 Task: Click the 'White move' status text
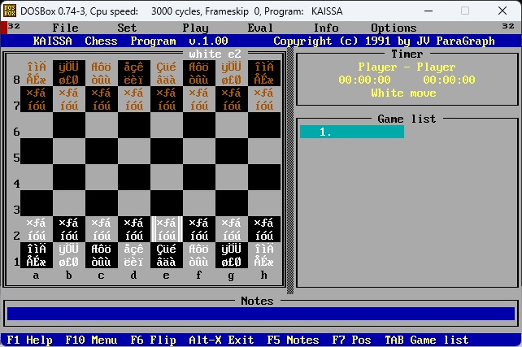(x=404, y=93)
